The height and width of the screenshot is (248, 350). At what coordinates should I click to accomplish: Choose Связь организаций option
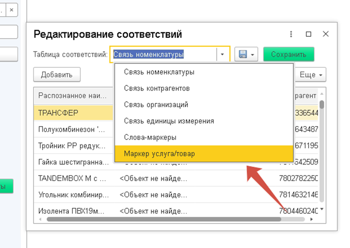click(204, 105)
